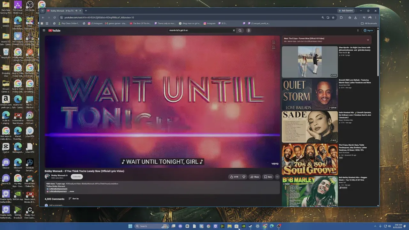
Task: Open the All Bookmarks folder
Action: (x=369, y=23)
